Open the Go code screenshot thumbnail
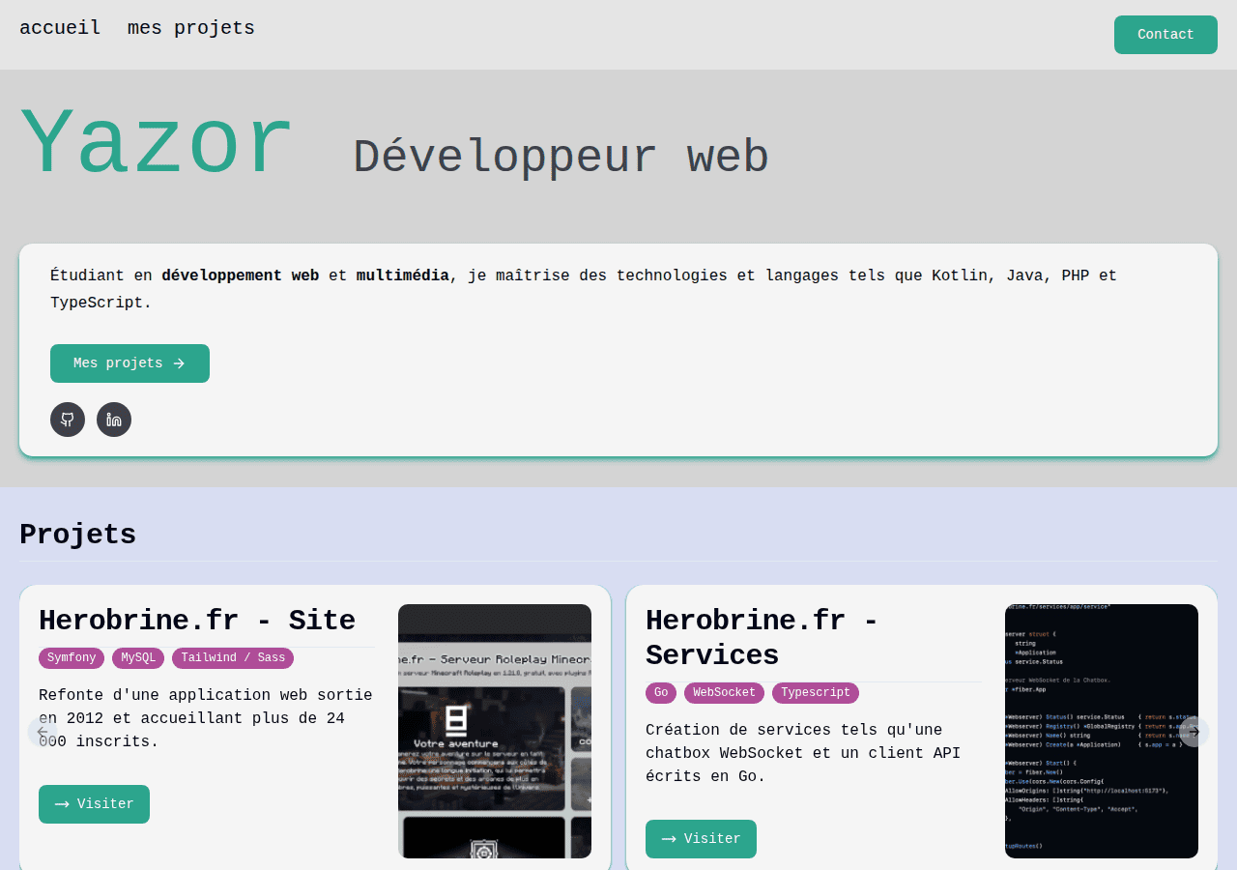Viewport: 1237px width, 870px height. click(1102, 731)
